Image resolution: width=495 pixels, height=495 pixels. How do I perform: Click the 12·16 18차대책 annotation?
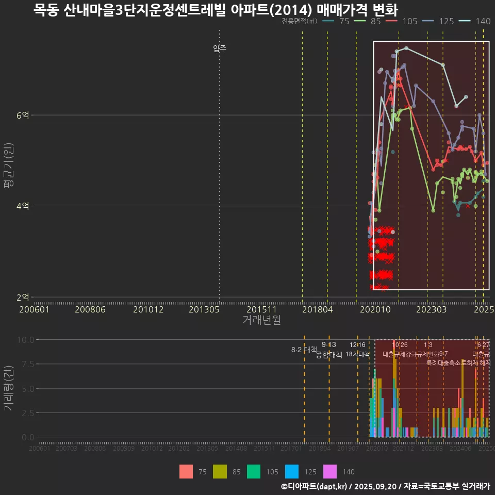pyautogui.click(x=357, y=350)
